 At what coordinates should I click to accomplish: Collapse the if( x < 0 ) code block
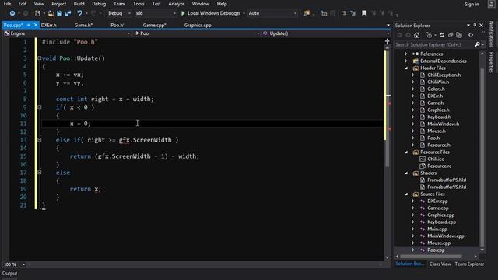40,107
